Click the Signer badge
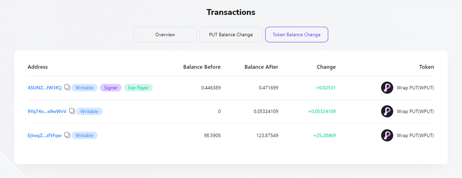The width and height of the screenshot is (462, 178). pos(111,88)
